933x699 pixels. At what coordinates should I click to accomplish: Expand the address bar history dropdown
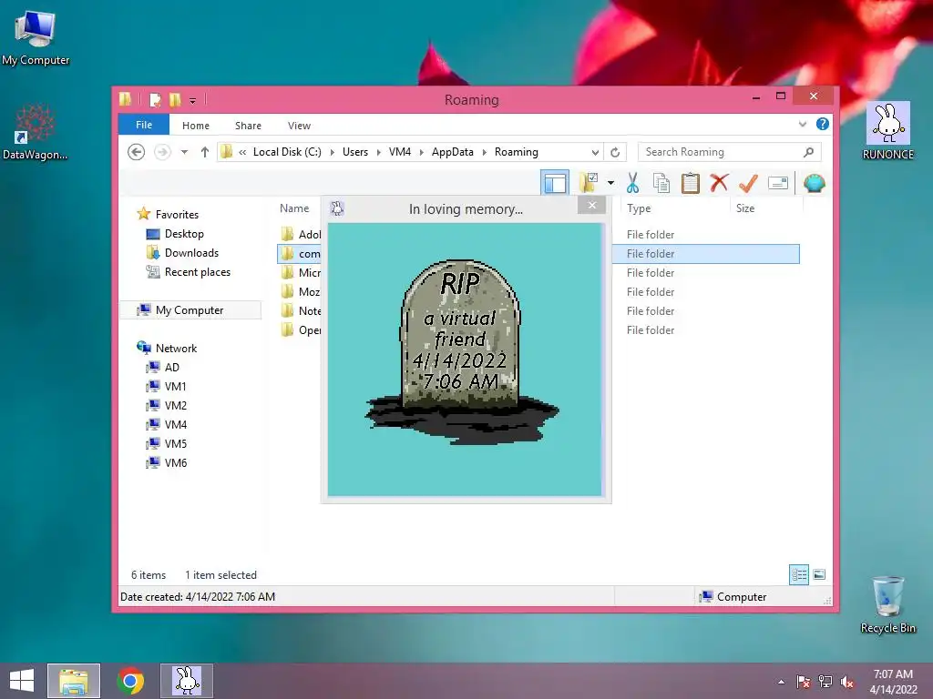click(595, 152)
